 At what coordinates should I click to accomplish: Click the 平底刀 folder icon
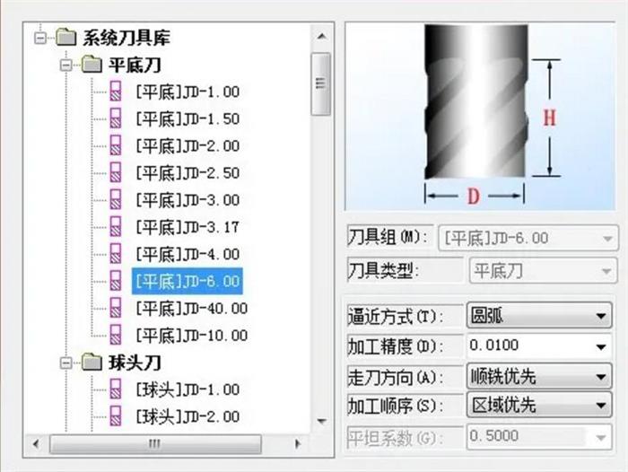[92, 65]
